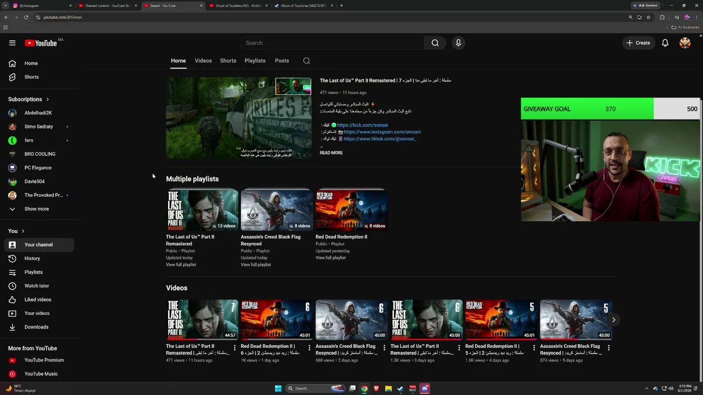Click the YouTube logo
703x395 pixels.
pos(41,43)
